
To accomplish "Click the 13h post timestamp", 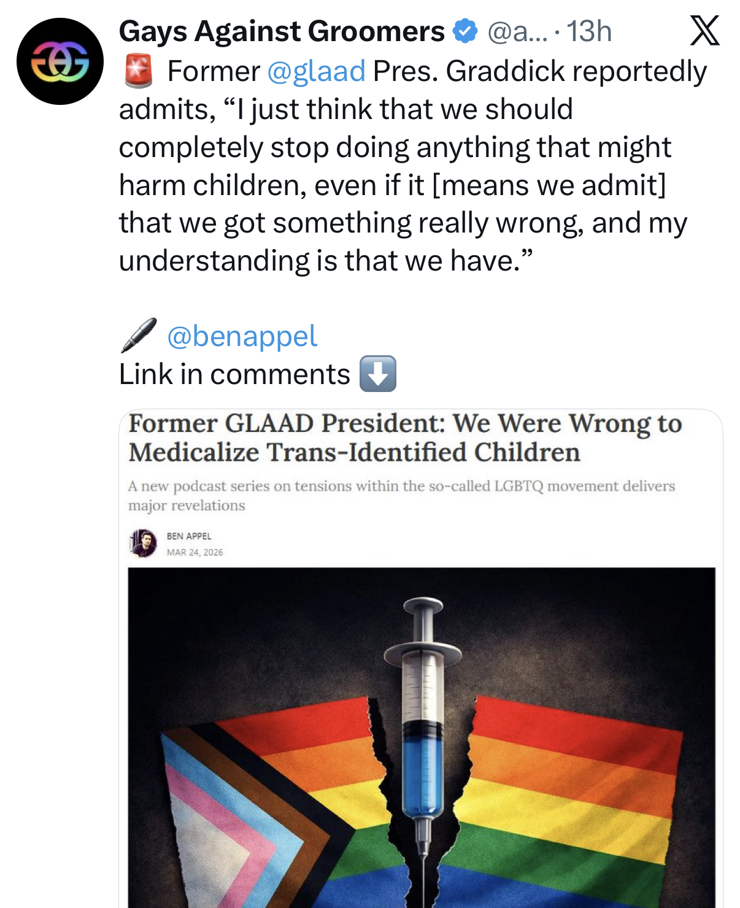I will tap(589, 31).
